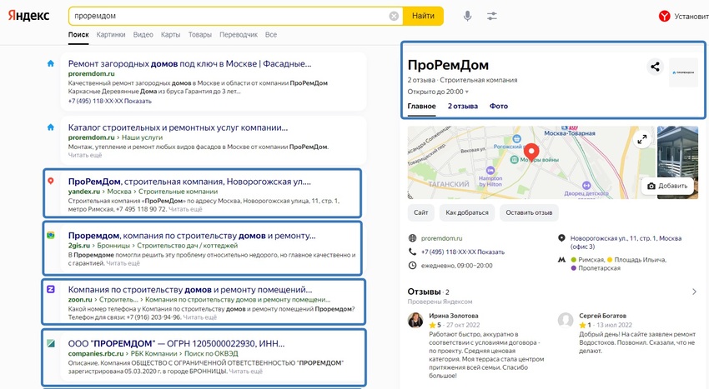This screenshot has height=389, width=709.
Task: Switch to Карты tab
Action: point(170,35)
